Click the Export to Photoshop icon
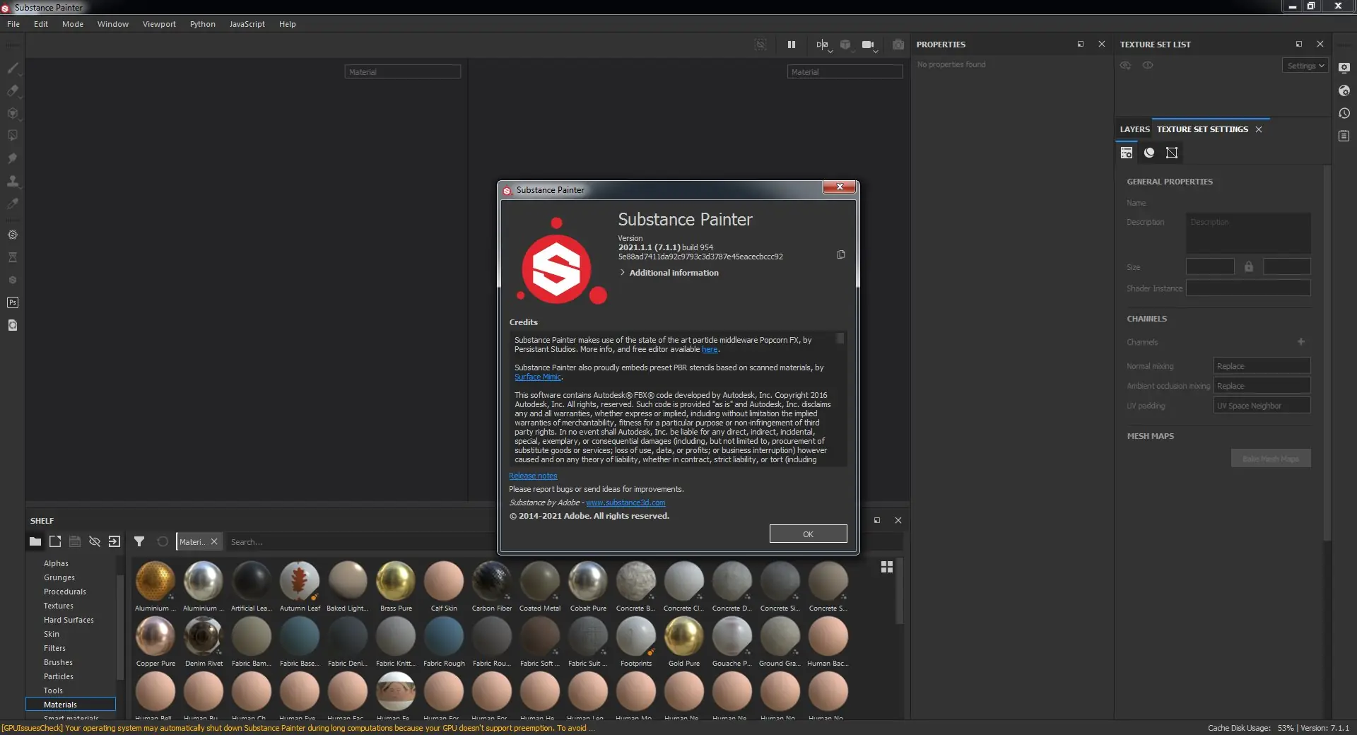 pyautogui.click(x=13, y=302)
